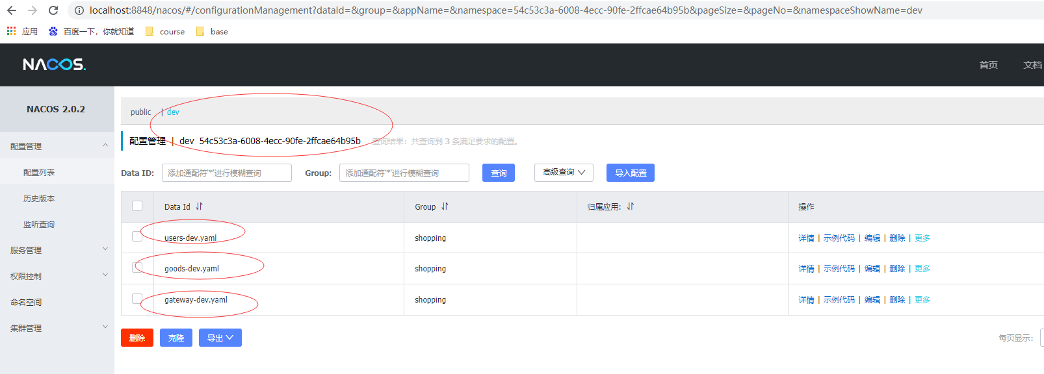The height and width of the screenshot is (374, 1044).
Task: Open 示例代码 for gateway-dev.yaml
Action: (839, 300)
